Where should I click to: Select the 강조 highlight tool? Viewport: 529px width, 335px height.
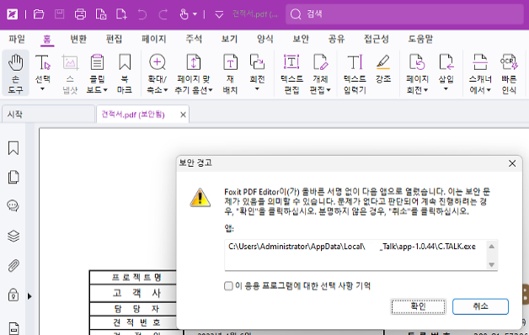[x=383, y=69]
